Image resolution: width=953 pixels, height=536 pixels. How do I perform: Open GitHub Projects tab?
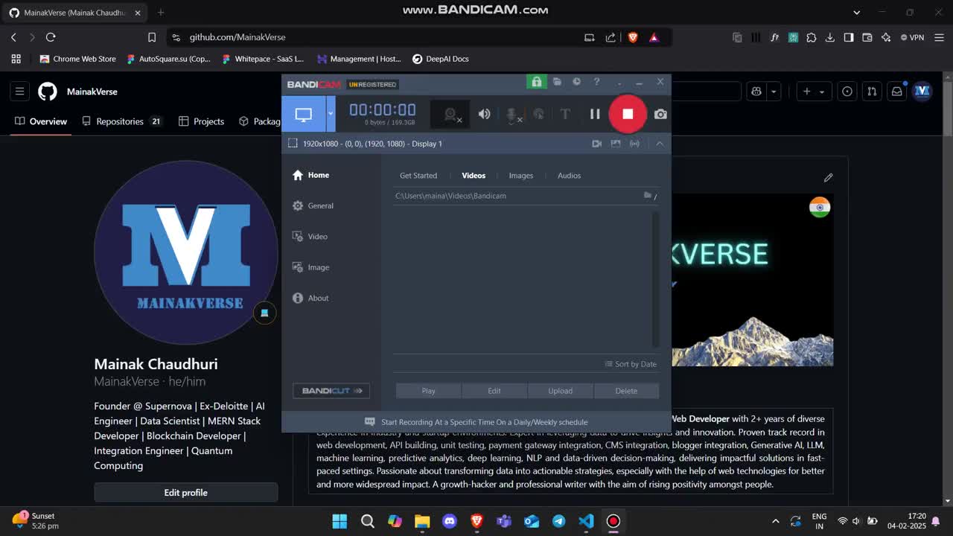[x=202, y=121]
